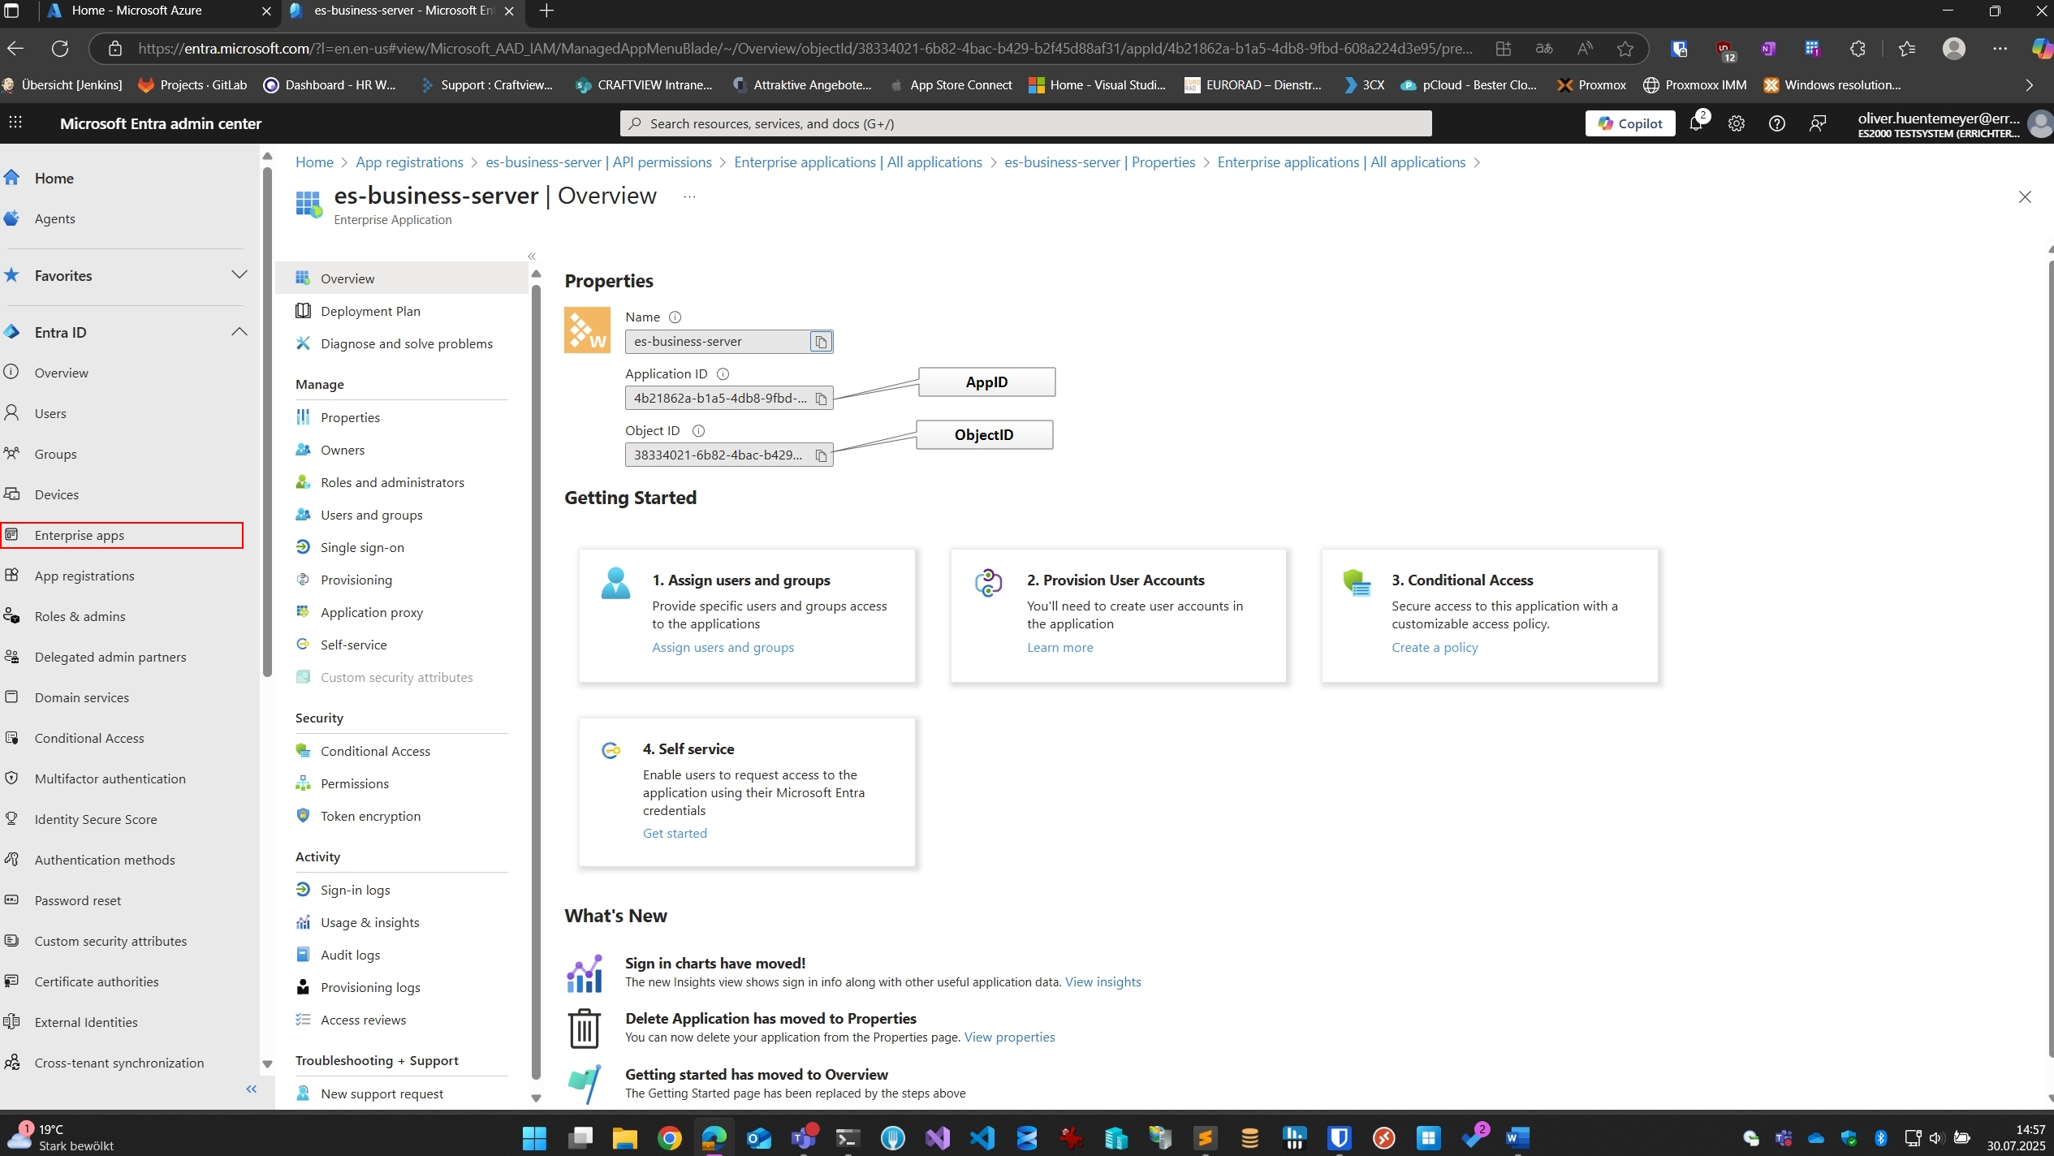Screen dimensions: 2054x1156
Task: Add page to browser favorites star
Action: (1625, 49)
